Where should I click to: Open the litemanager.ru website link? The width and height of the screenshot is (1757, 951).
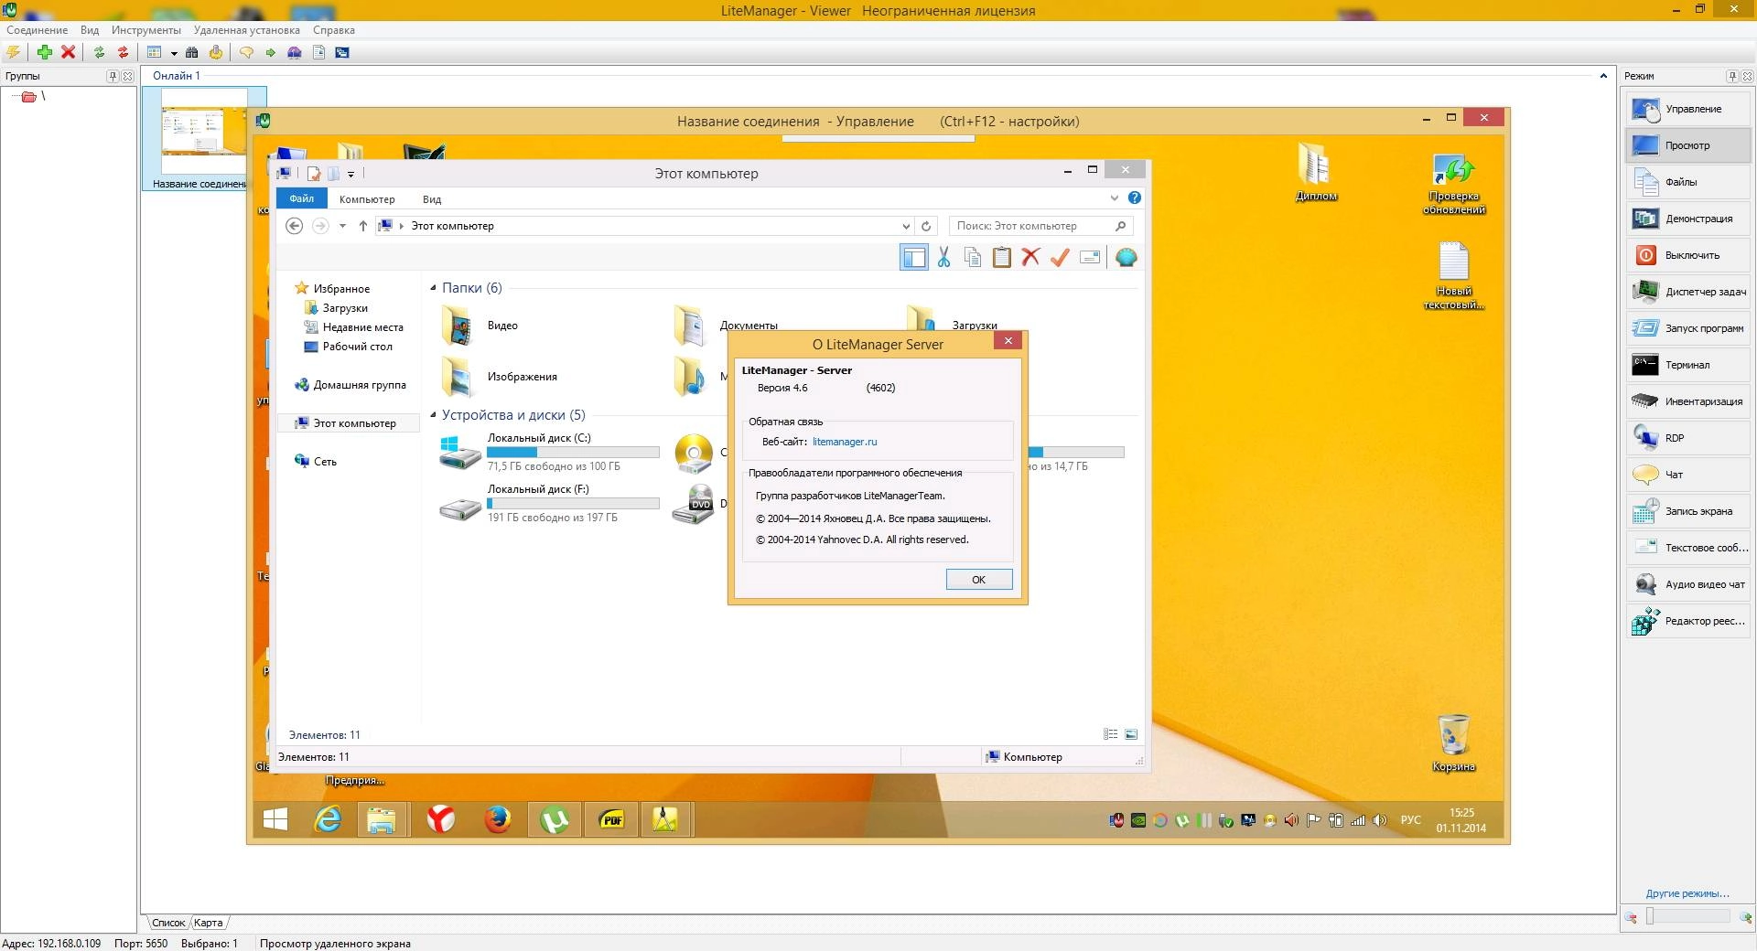(845, 442)
